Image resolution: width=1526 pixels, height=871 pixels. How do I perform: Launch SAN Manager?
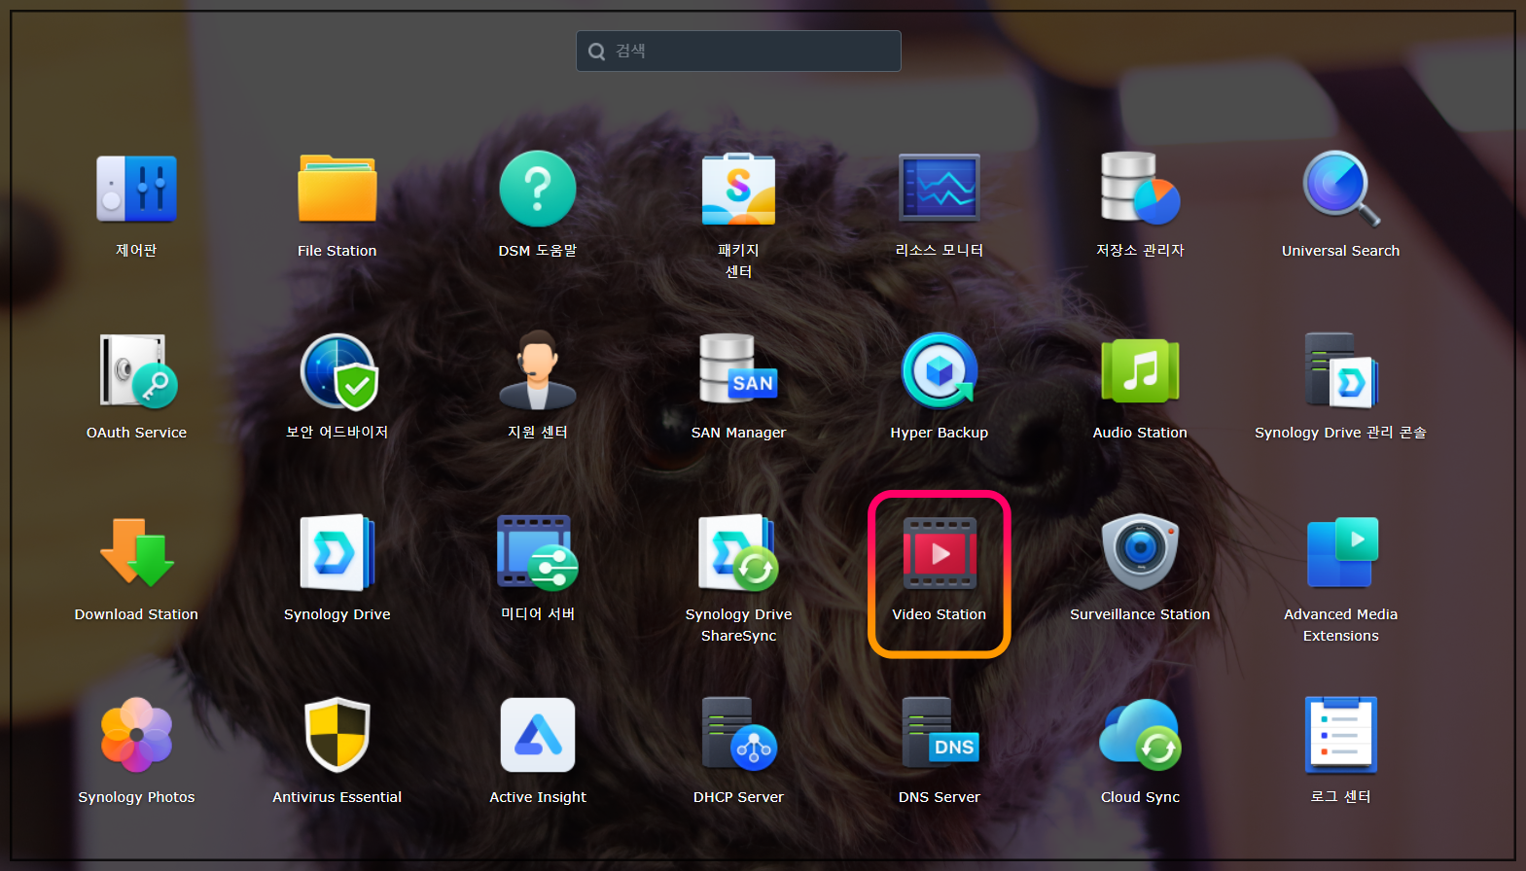coord(738,371)
